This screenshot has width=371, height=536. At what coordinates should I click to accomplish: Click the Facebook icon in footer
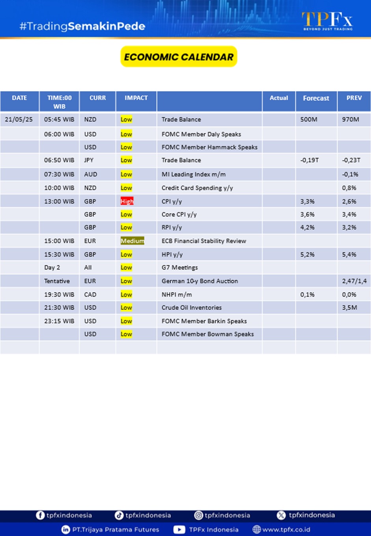click(40, 515)
